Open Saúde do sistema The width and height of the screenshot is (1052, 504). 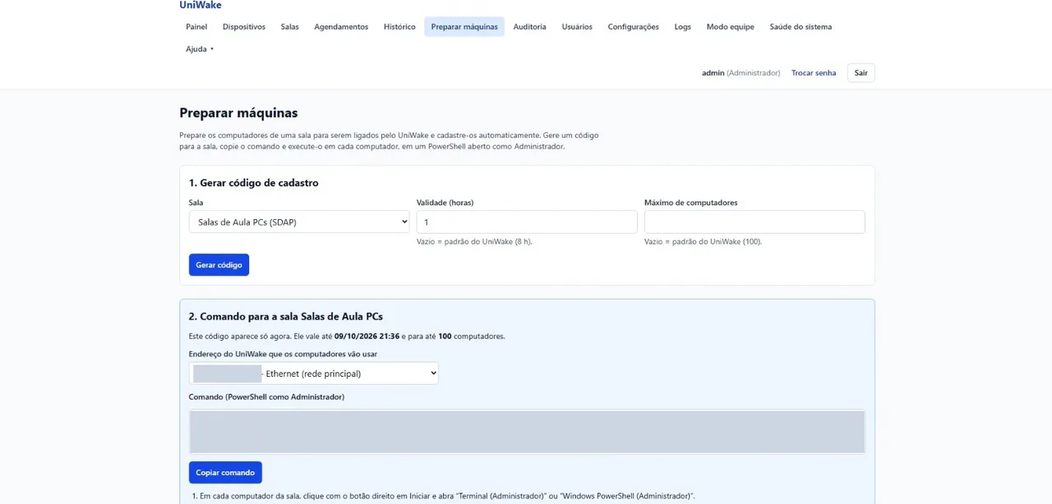pos(801,27)
